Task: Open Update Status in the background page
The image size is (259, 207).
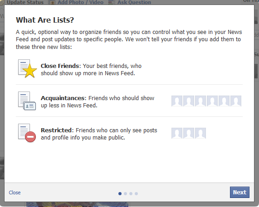Action: [x=25, y=2]
